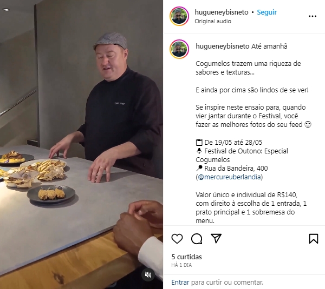
Task: Click caption text about Festival de Outono
Action: (242, 155)
